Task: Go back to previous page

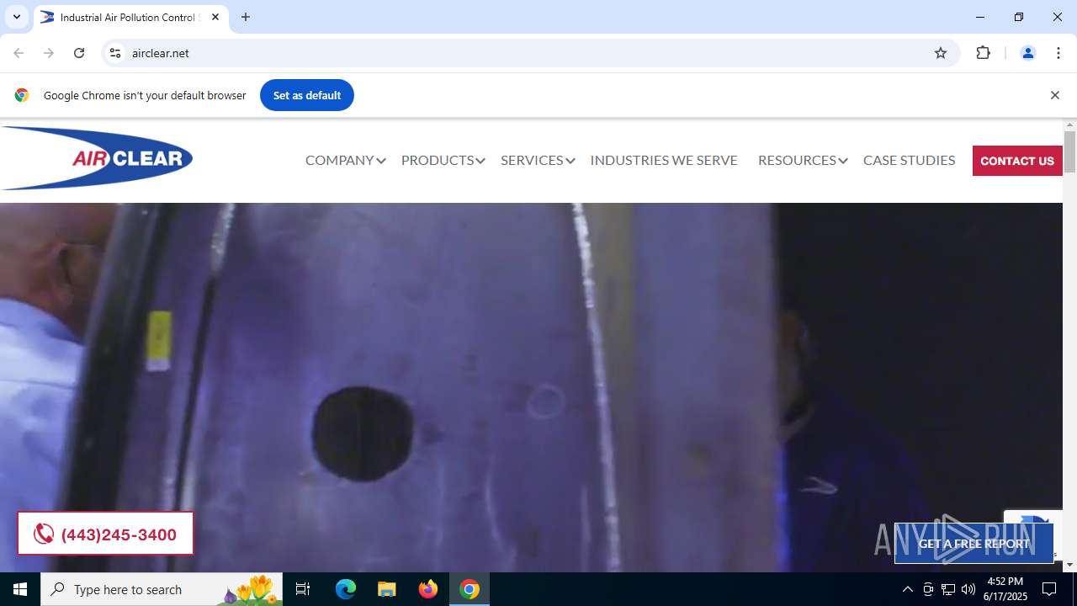Action: coord(19,53)
